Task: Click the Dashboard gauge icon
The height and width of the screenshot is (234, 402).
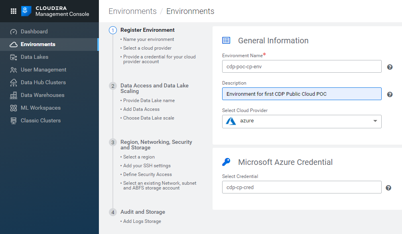Action: (x=14, y=32)
